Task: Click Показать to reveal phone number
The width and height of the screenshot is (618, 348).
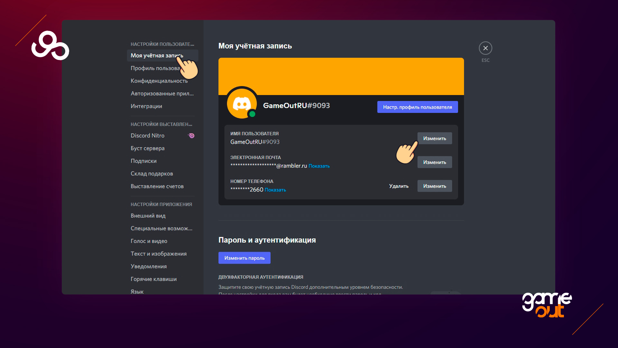Action: [275, 189]
